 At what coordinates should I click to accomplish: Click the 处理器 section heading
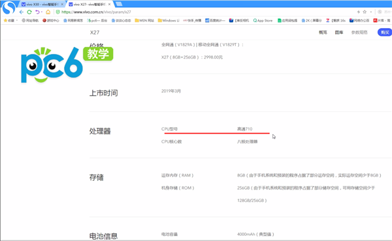coord(100,131)
